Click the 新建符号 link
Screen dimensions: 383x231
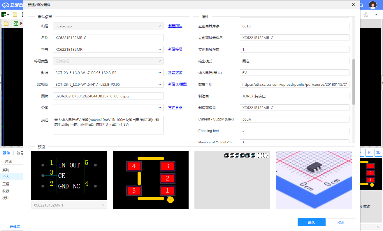coord(175,49)
